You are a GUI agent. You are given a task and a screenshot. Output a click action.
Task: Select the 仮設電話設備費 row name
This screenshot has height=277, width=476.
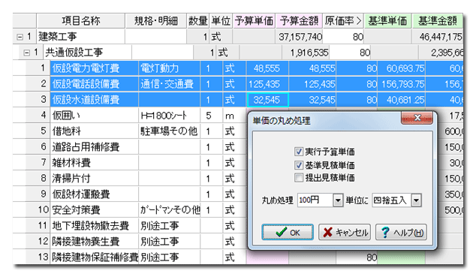[x=94, y=84]
